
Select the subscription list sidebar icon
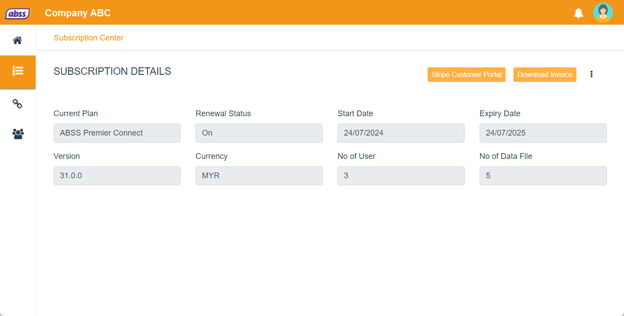pos(18,71)
